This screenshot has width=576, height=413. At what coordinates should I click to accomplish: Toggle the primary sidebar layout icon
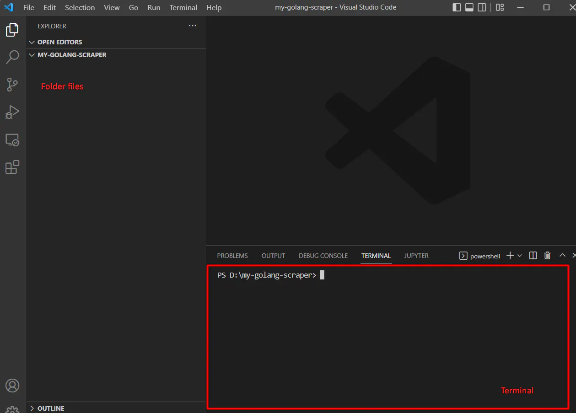pyautogui.click(x=456, y=7)
